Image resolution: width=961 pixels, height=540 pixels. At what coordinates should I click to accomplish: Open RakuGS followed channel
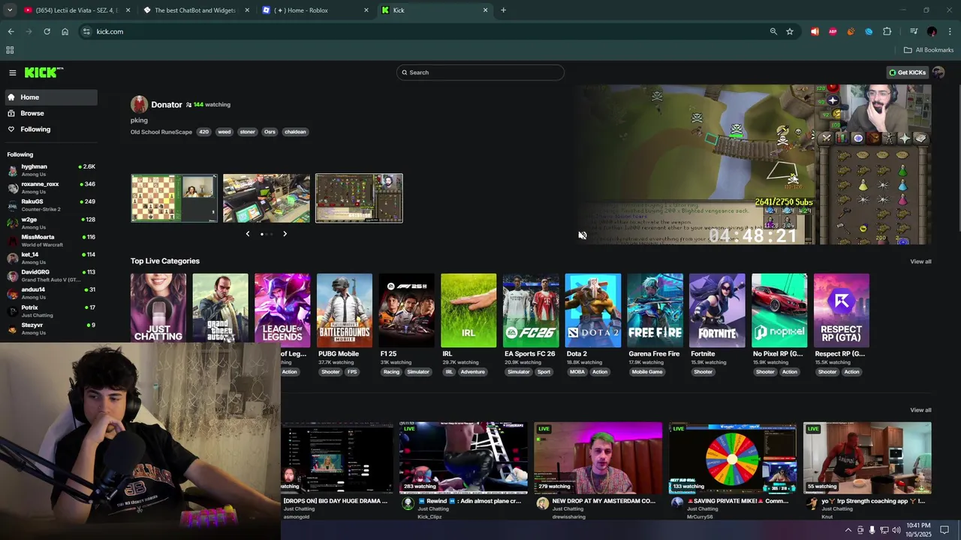coord(51,205)
